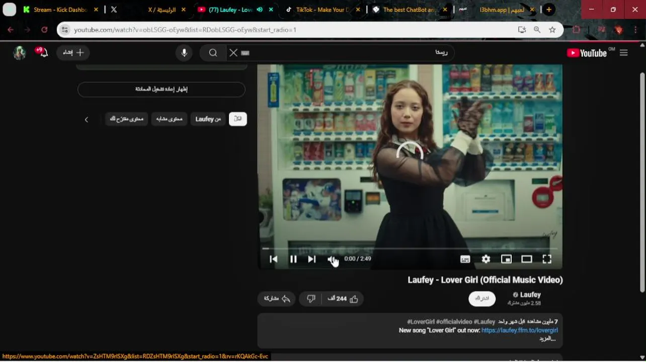Share the video via share button
This screenshot has height=362, width=646.
click(277, 299)
